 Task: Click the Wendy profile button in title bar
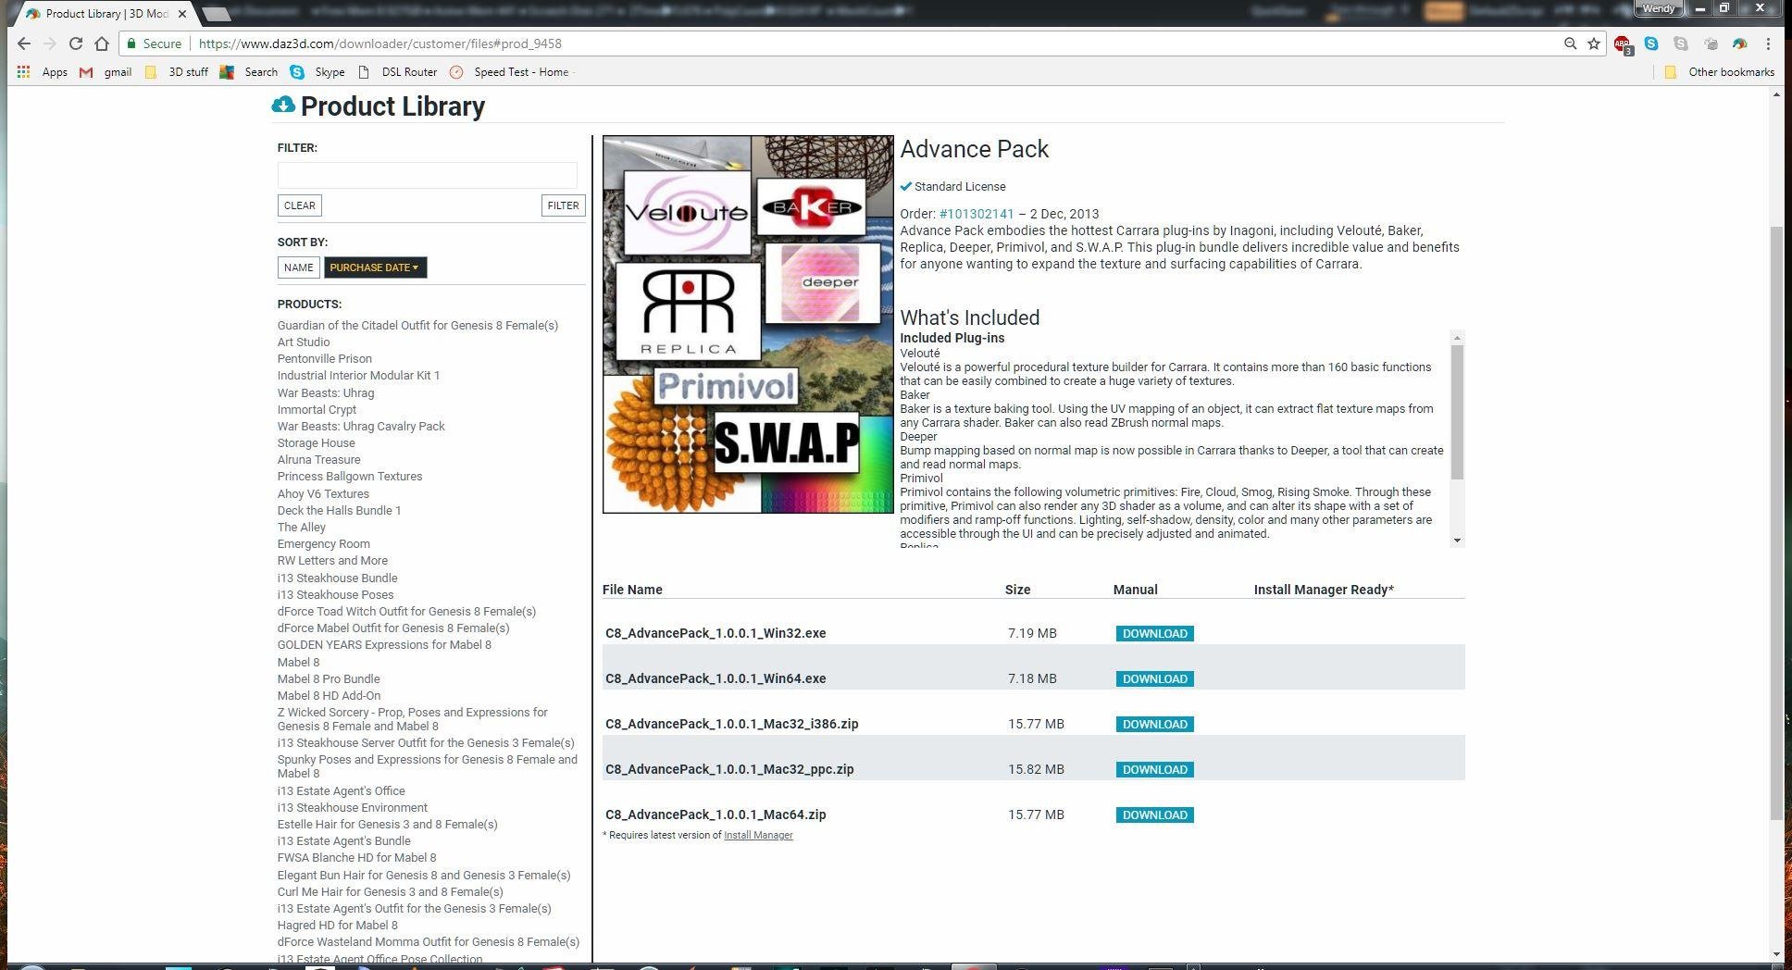pos(1659,8)
